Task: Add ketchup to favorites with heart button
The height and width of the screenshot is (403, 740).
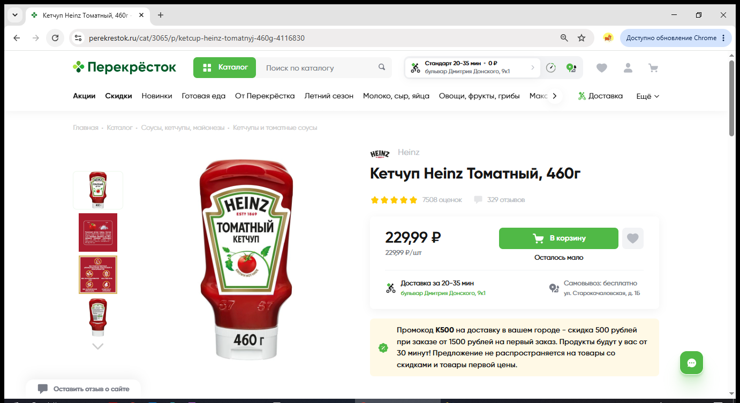Action: [633, 238]
